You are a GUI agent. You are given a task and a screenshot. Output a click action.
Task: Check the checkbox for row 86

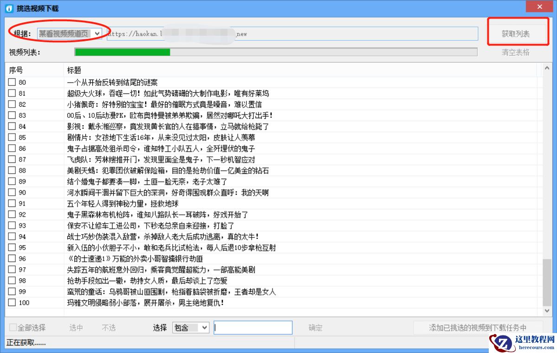pyautogui.click(x=12, y=148)
